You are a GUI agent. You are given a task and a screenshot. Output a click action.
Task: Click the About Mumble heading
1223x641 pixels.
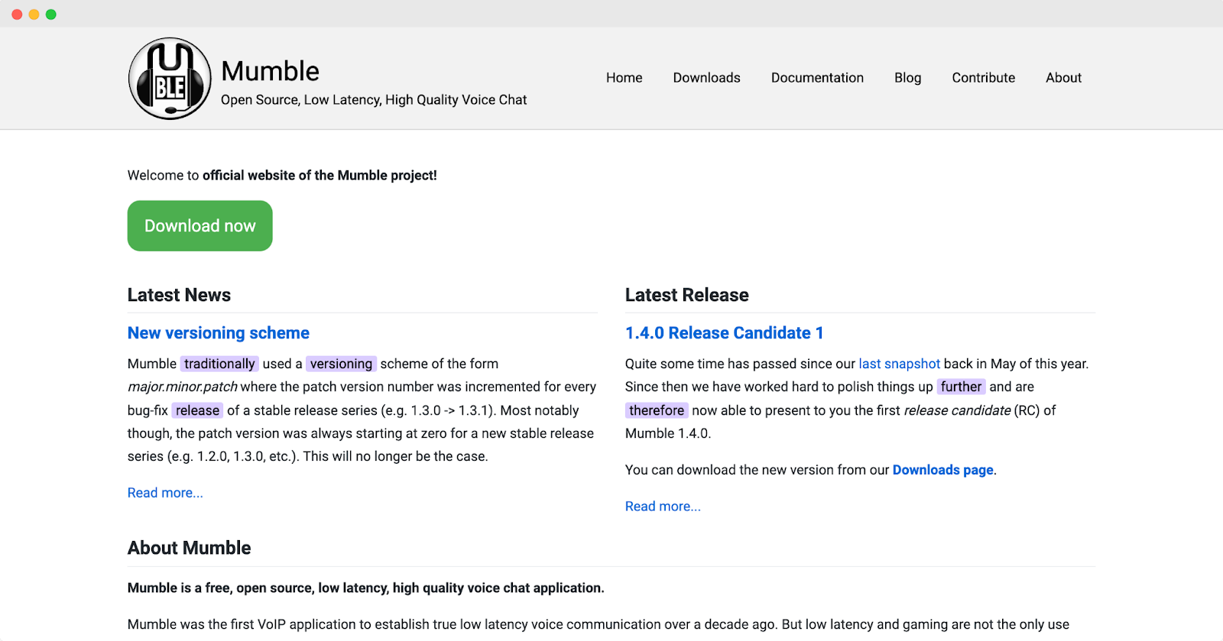(189, 548)
